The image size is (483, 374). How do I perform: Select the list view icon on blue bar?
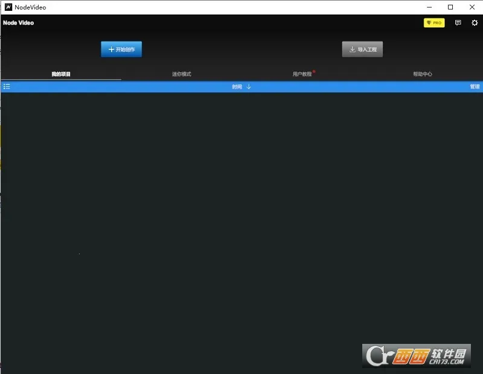pos(7,86)
